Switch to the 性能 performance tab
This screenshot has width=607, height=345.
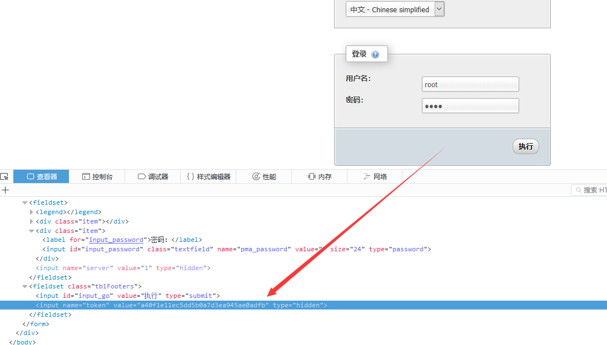pyautogui.click(x=264, y=176)
